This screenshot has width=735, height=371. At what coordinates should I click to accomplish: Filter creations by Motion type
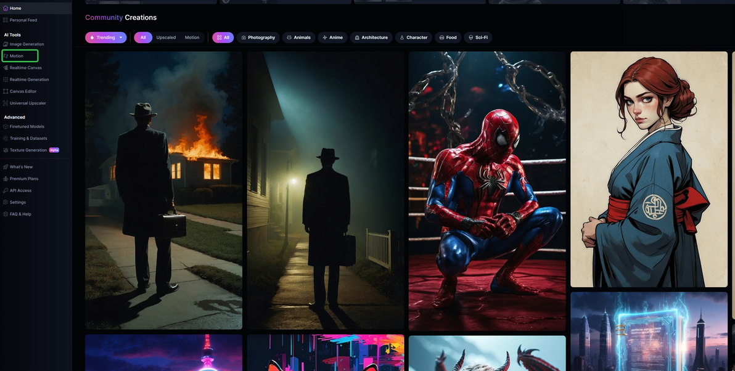pos(192,38)
